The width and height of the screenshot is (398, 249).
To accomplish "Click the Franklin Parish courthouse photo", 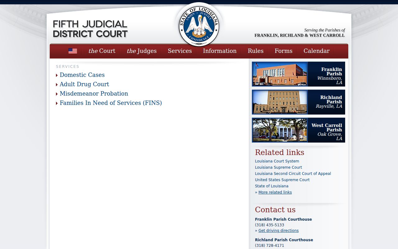I will [280, 74].
